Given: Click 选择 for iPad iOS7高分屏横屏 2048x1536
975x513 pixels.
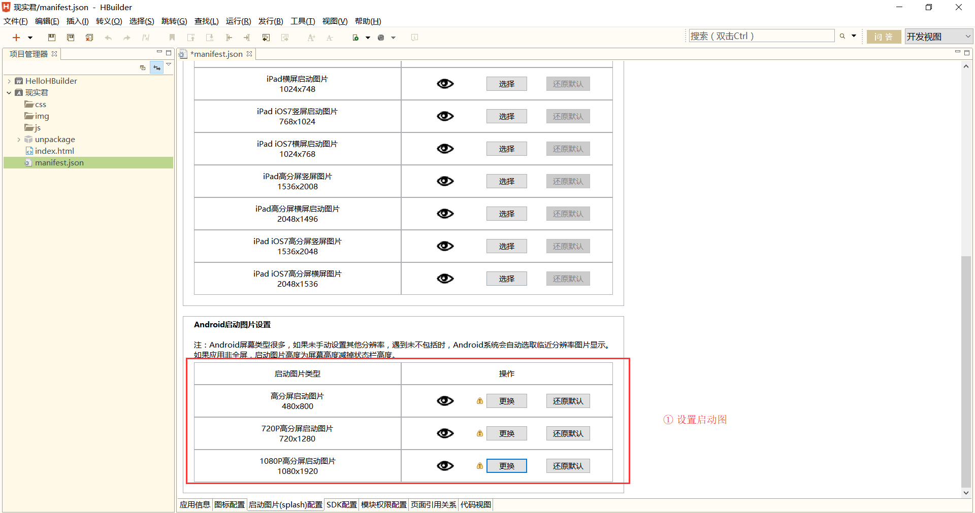Looking at the screenshot, I should (x=506, y=279).
